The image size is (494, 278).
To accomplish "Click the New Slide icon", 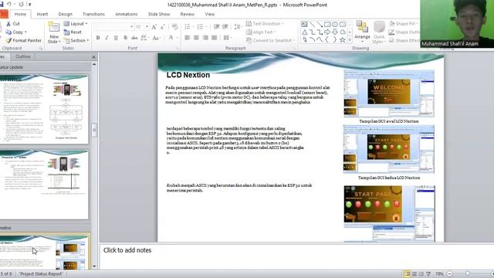I will click(53, 28).
